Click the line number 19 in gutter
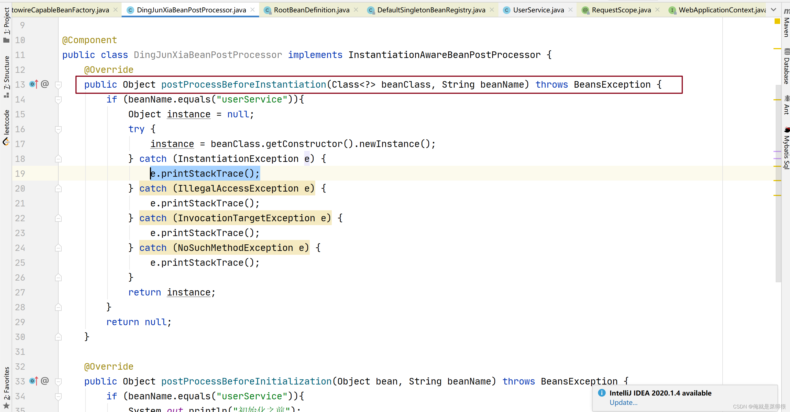Image resolution: width=790 pixels, height=412 pixels. point(20,174)
